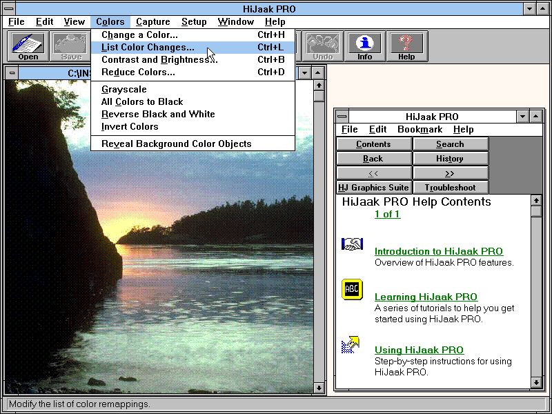The height and width of the screenshot is (414, 552).
Task: Open the Info toolbar icon
Action: (365, 46)
